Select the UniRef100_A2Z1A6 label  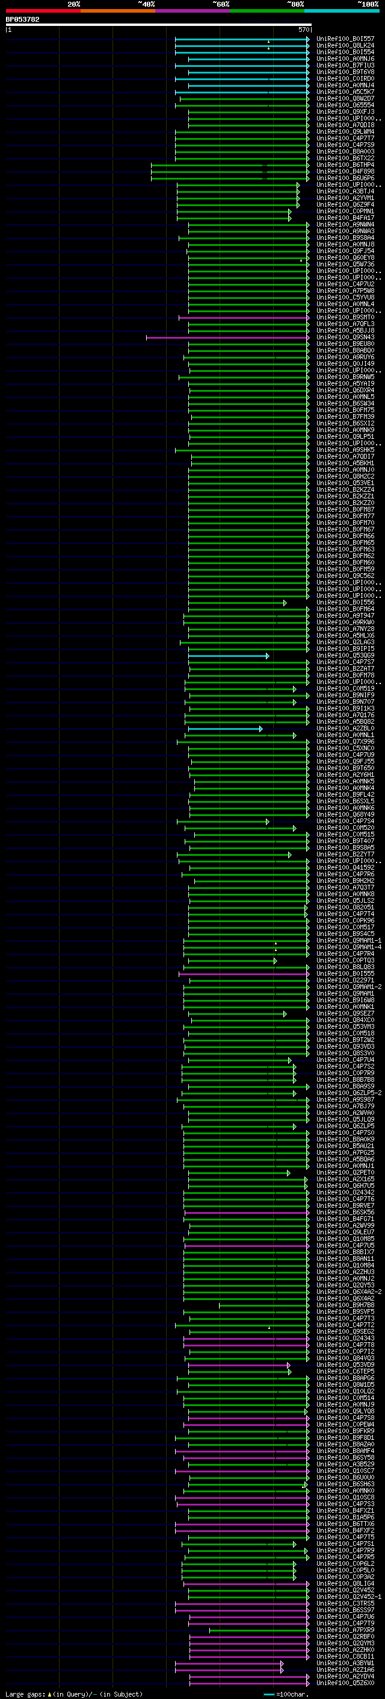[x=345, y=1669]
